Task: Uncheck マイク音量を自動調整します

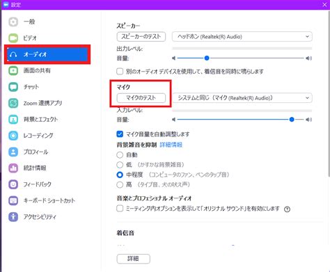Action: point(120,134)
